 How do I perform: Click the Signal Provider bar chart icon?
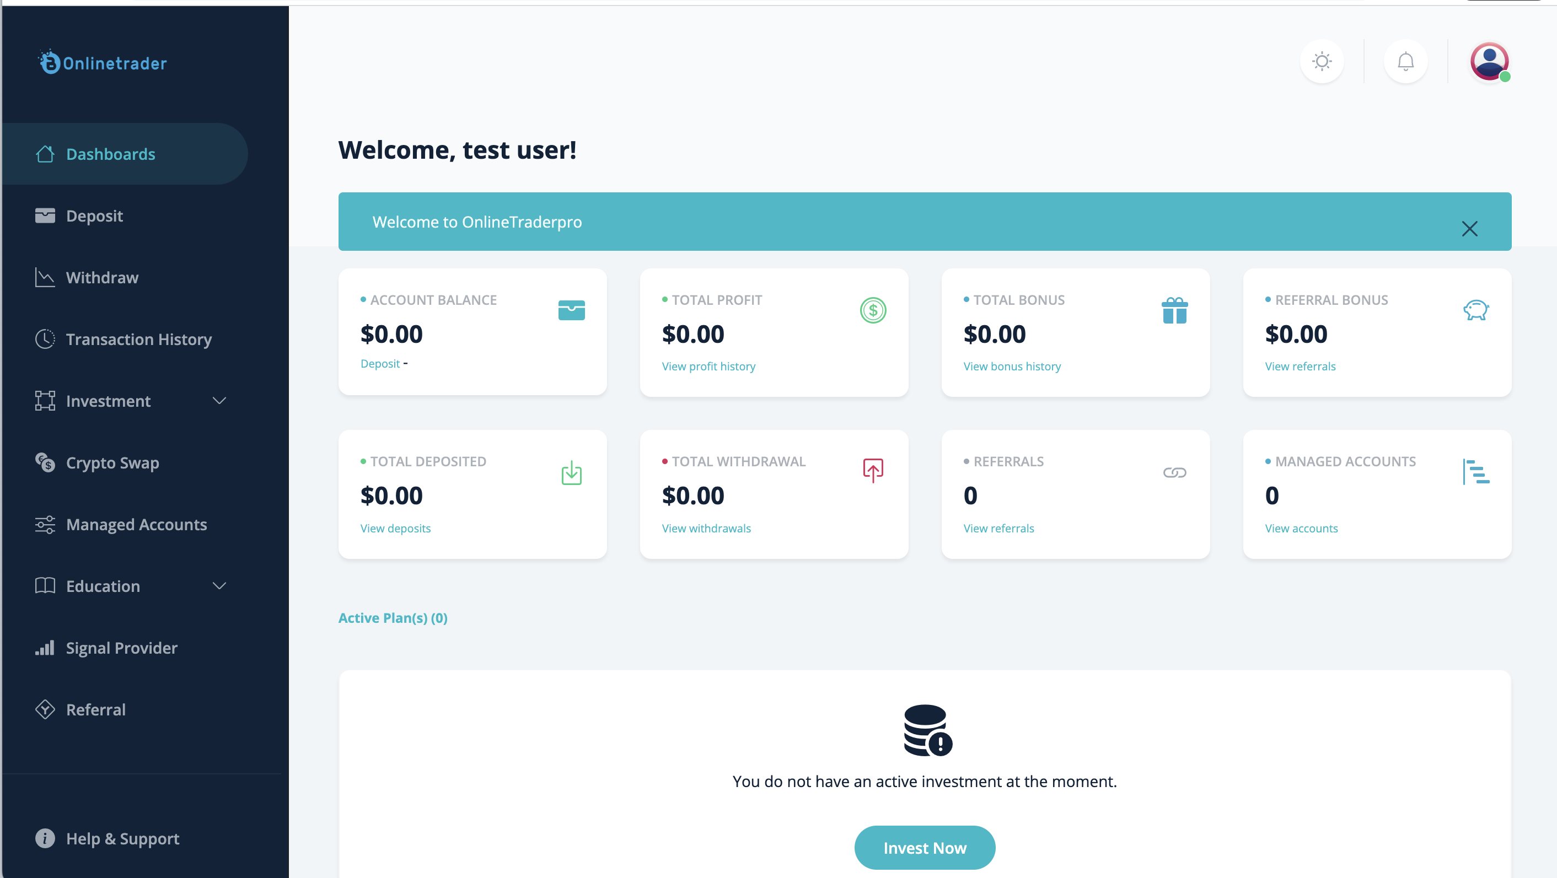(44, 647)
